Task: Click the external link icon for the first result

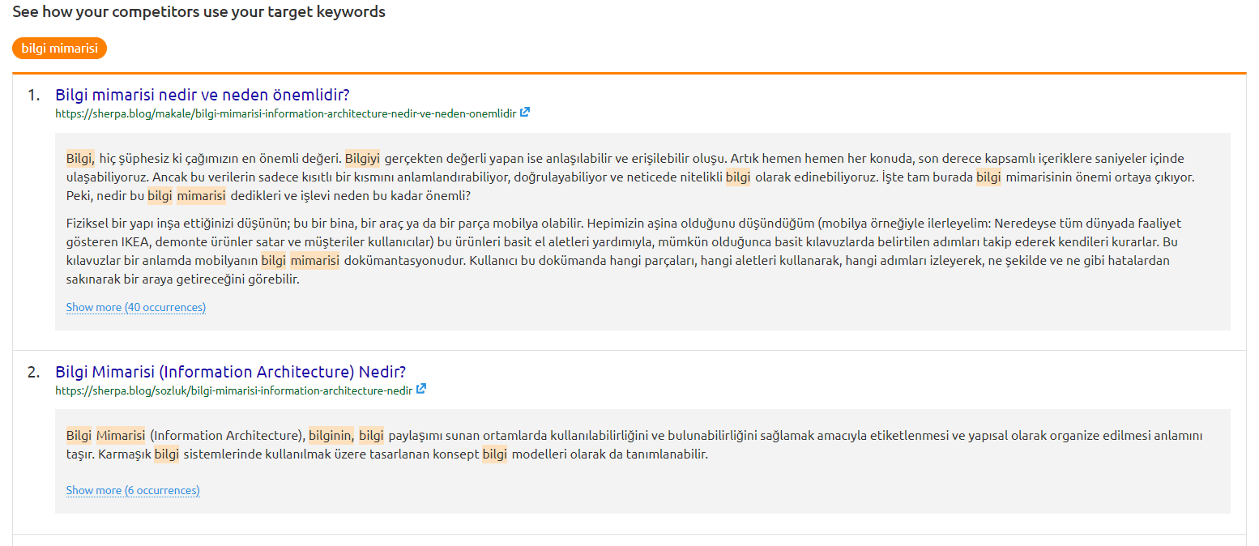Action: tap(525, 113)
